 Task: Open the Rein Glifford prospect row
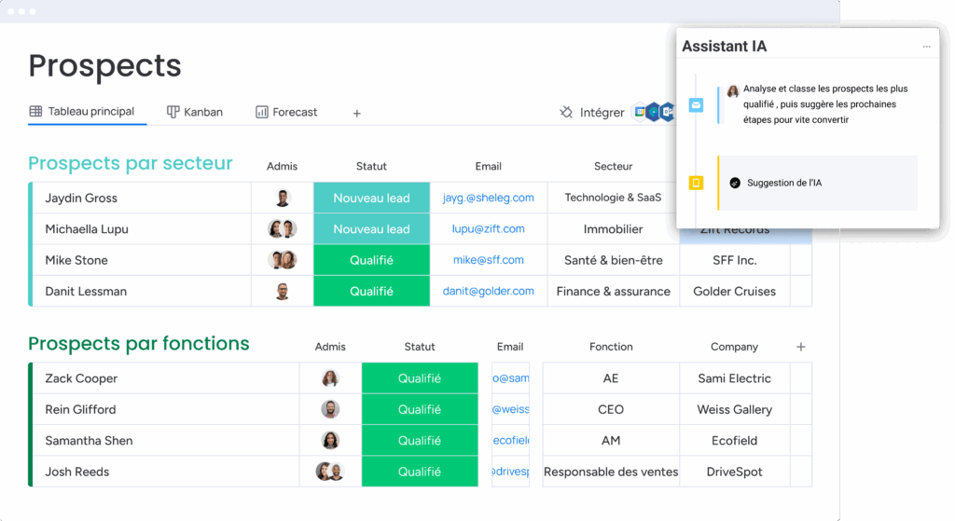tap(166, 409)
